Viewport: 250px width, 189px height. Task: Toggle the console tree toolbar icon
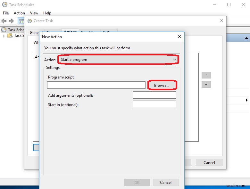pos(21,21)
